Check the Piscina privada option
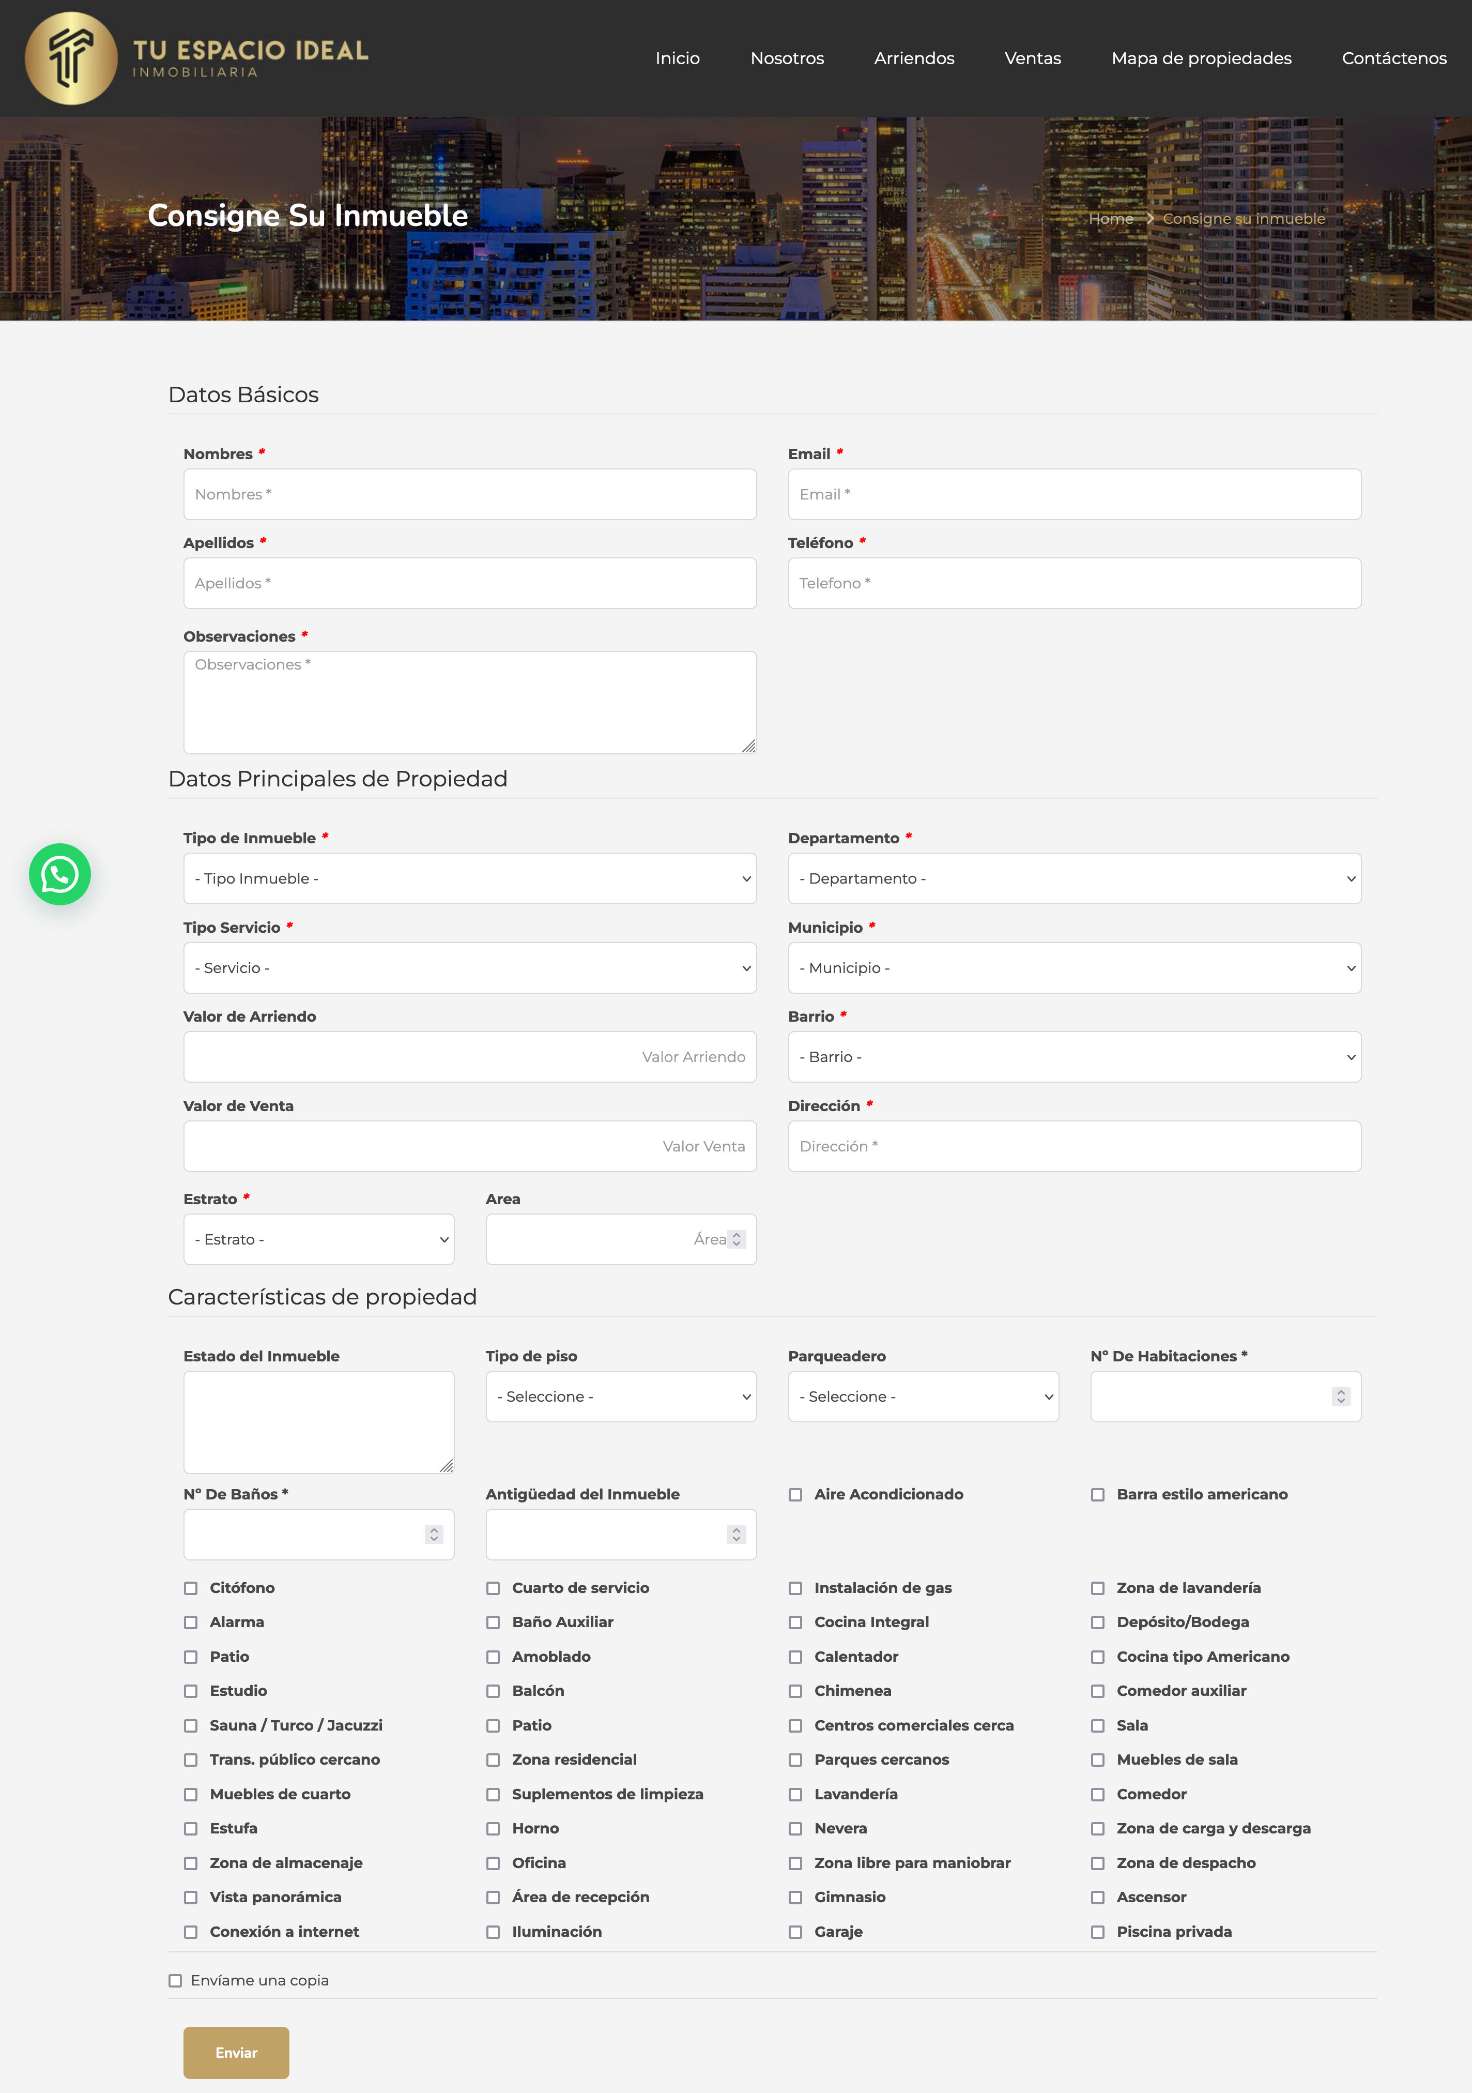The image size is (1472, 2093). (x=1098, y=1932)
